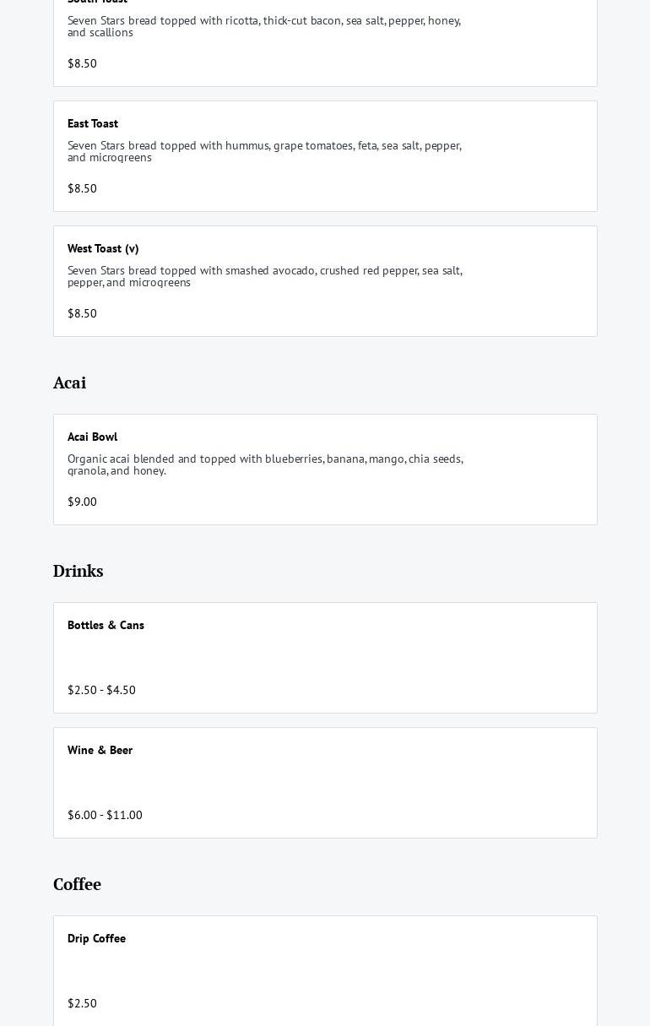Click the West Toast $8.50 price
The height and width of the screenshot is (1026, 650).
coord(82,313)
